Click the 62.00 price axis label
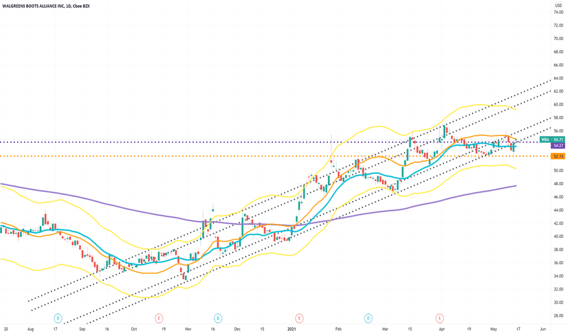The width and height of the screenshot is (566, 334). pyautogui.click(x=559, y=91)
